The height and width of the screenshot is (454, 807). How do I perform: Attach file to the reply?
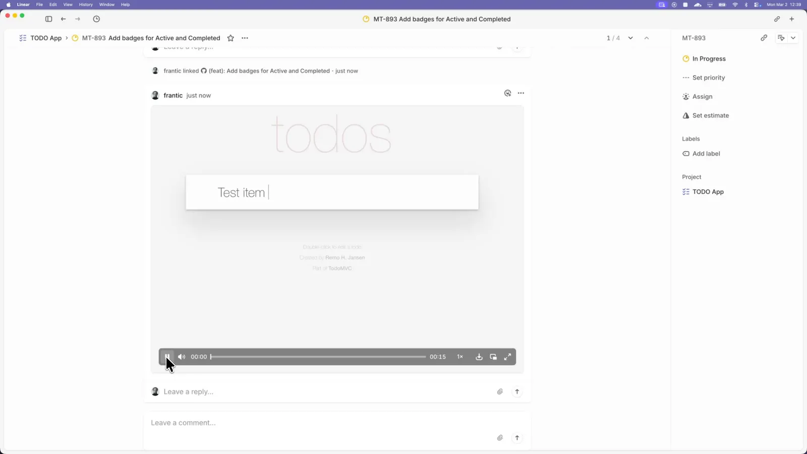(x=500, y=391)
